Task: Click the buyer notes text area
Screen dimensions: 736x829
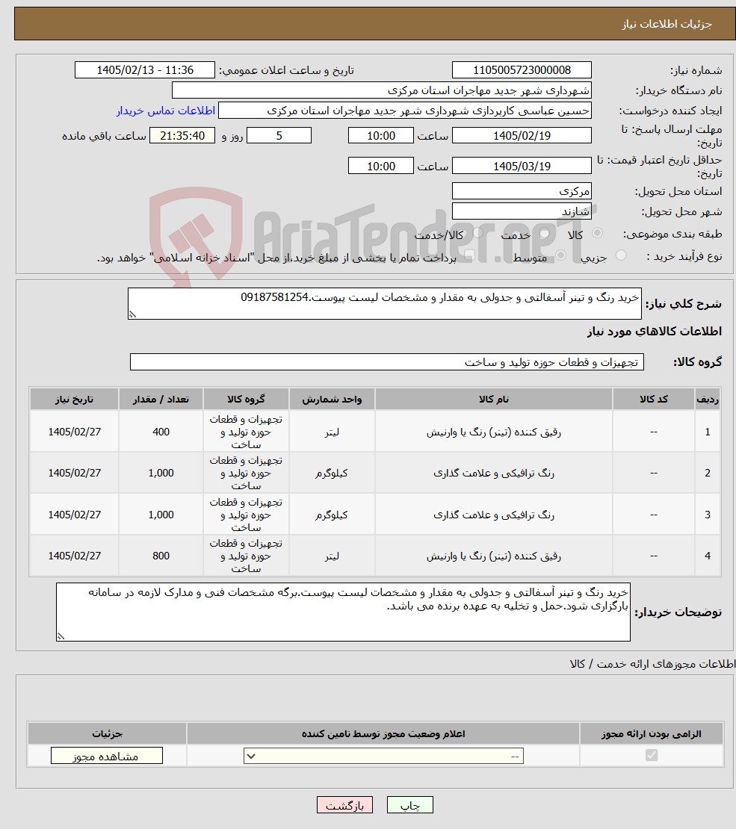Action: [x=343, y=612]
